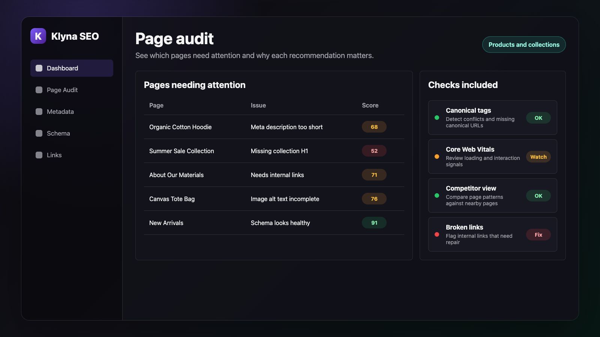Click the Page column header
This screenshot has width=600, height=337.
156,105
